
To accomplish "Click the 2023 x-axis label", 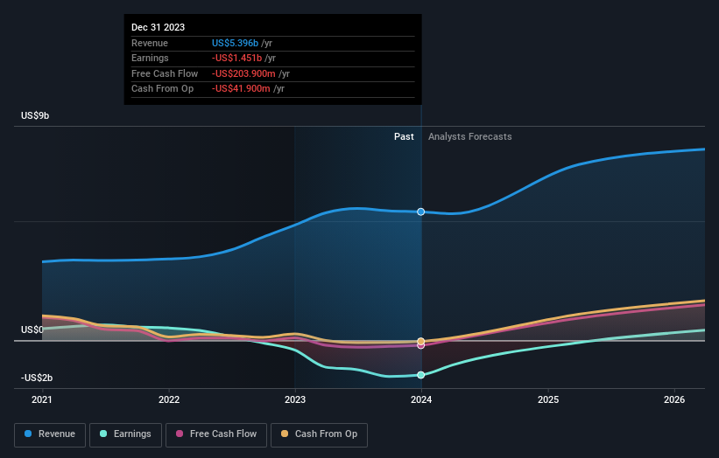I will tap(295, 399).
